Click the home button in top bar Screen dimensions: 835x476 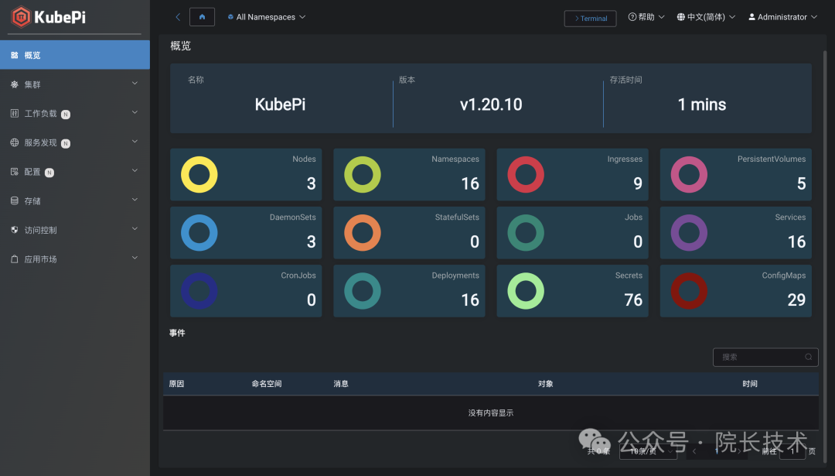(203, 17)
